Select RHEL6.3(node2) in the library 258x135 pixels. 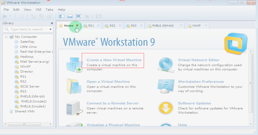34,102
